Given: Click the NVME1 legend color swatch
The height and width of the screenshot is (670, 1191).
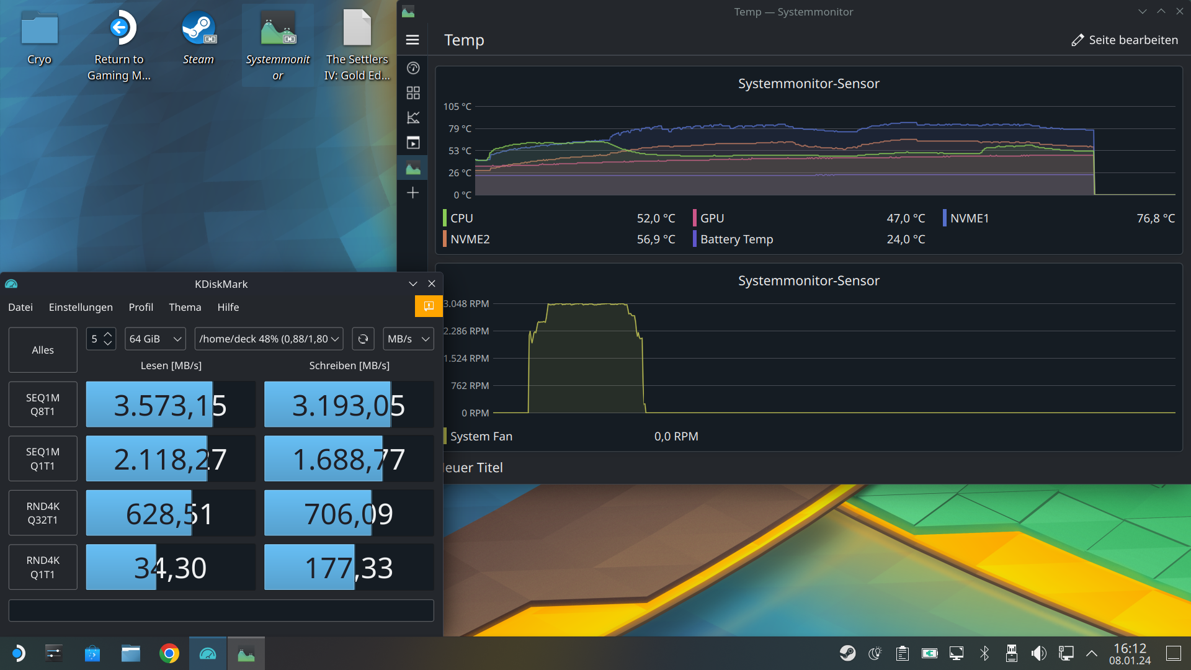Looking at the screenshot, I should coord(944,218).
